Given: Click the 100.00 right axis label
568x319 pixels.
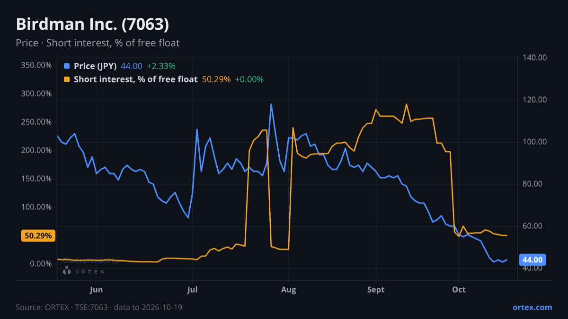Looking at the screenshot, I should (x=535, y=142).
